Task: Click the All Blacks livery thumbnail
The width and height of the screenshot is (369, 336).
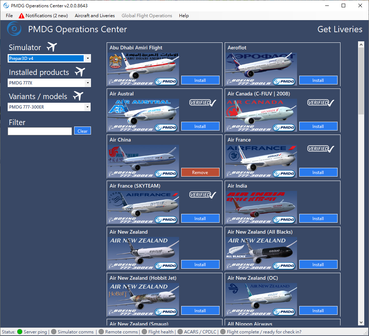Action: 261,253
